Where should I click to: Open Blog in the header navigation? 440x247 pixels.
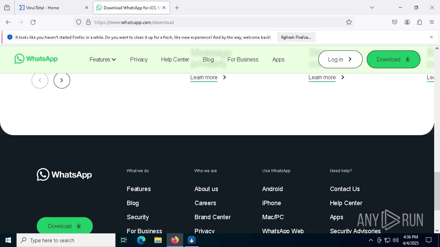(x=208, y=59)
